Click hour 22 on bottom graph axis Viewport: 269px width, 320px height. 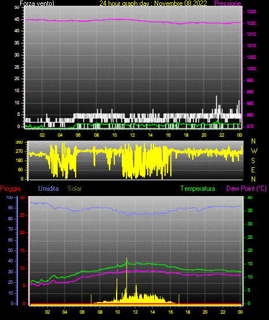pyautogui.click(x=223, y=312)
